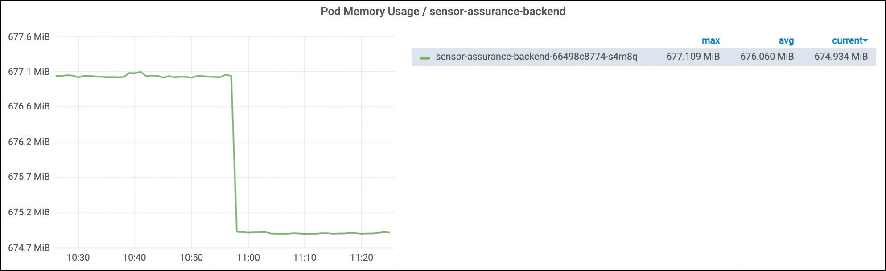Open the green series color swatch
Image resolution: width=886 pixels, height=271 pixels.
(x=425, y=57)
